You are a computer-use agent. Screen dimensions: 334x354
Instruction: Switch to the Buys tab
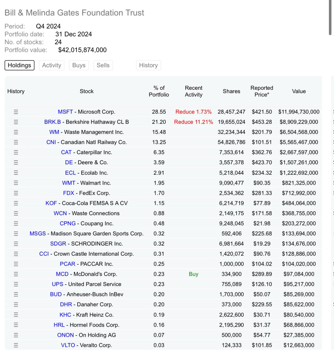79,65
